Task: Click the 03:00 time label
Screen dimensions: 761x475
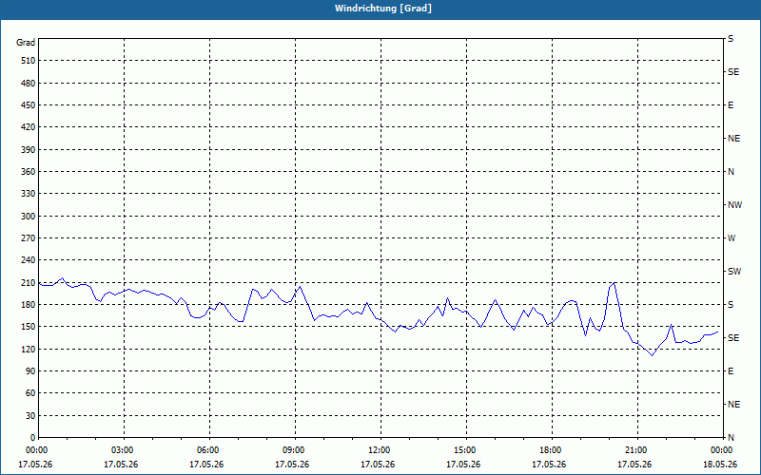Action: 125,450
